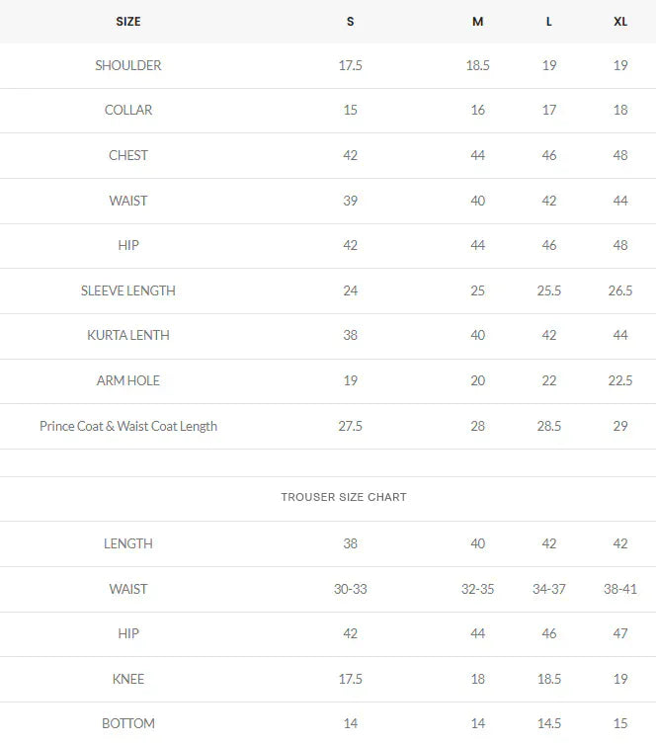Click the SIZE column header
The height and width of the screenshot is (744, 658).
tap(128, 22)
